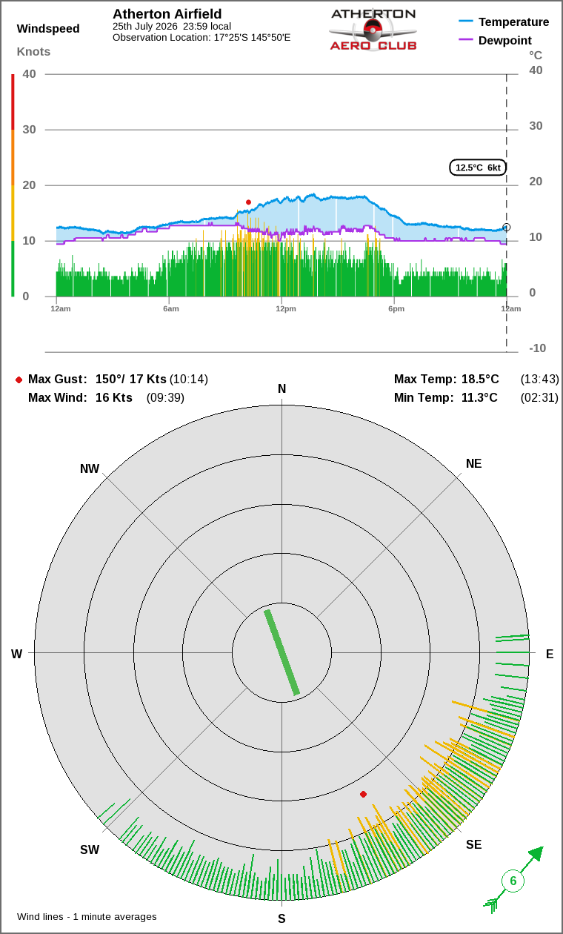563x934 pixels.
Task: Click the red max gust marker on compass
Action: click(363, 794)
